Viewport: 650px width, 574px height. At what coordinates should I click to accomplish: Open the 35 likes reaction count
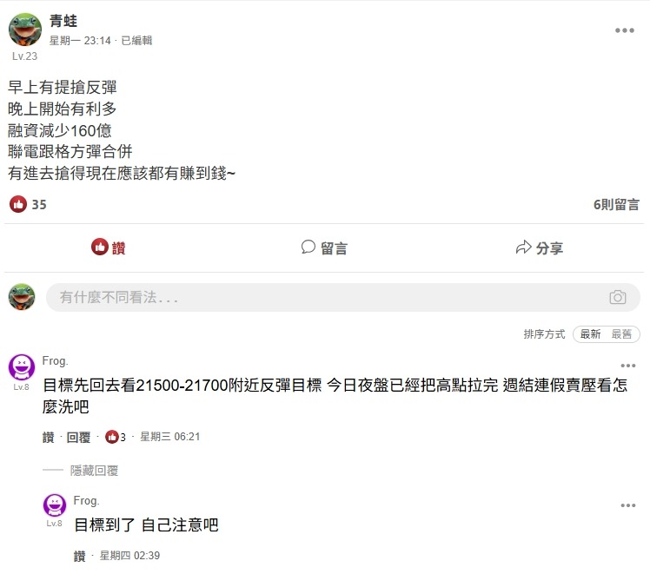click(x=28, y=204)
